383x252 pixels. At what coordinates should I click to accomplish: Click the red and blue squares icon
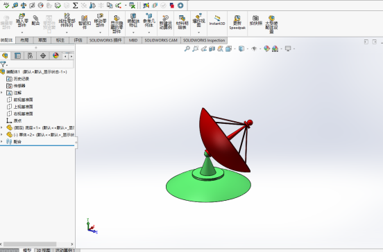click(171, 6)
